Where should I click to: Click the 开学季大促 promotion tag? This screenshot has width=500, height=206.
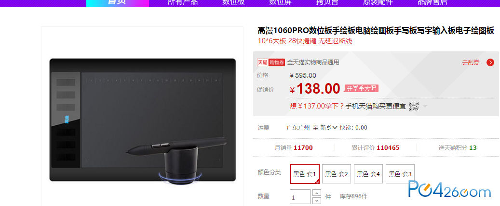click(361, 88)
